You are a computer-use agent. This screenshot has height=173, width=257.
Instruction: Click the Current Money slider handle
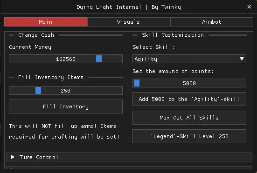99,59
